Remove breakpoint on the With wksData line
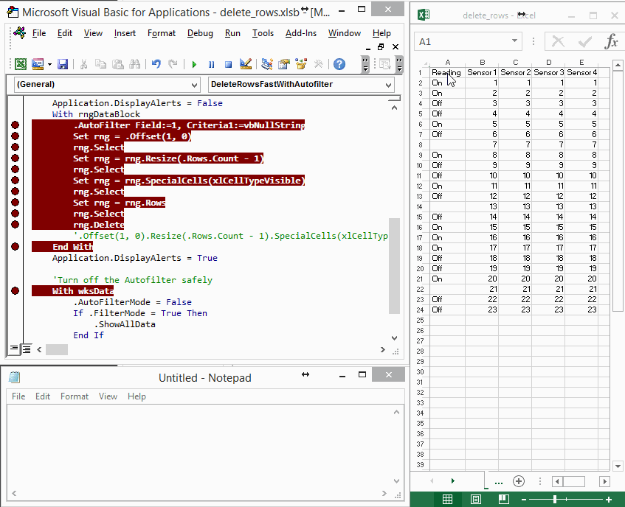The height and width of the screenshot is (507, 625). (x=15, y=291)
